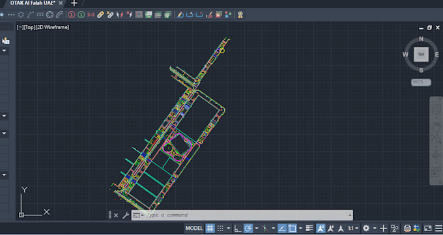Open the polar tracking angle dropdown arrow
Image resolution: width=443 pixels, height=235 pixels.
click(x=257, y=228)
